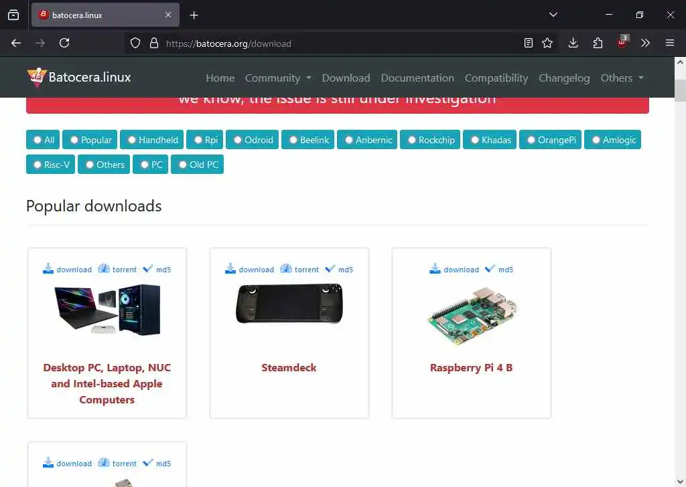Click the Raspberry Pi 4 B md5 link
This screenshot has height=487, width=686.
pos(499,269)
